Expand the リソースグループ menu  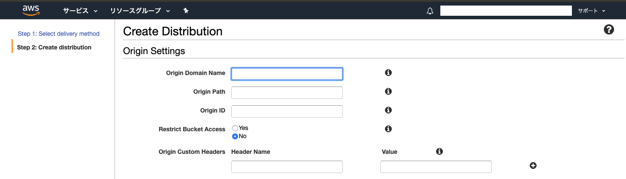(x=140, y=11)
